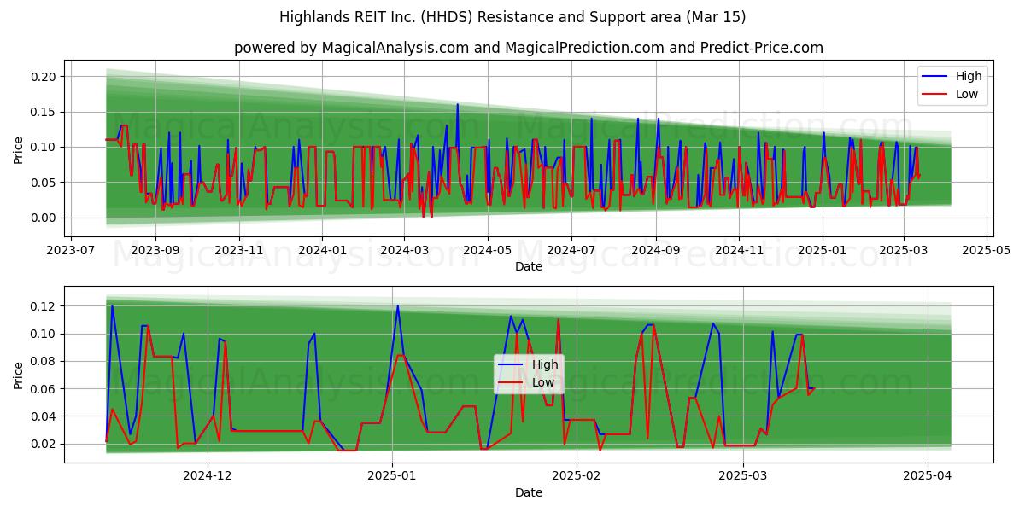Click the '2023-09' tick label
The width and height of the screenshot is (1025, 512).
click(x=155, y=251)
